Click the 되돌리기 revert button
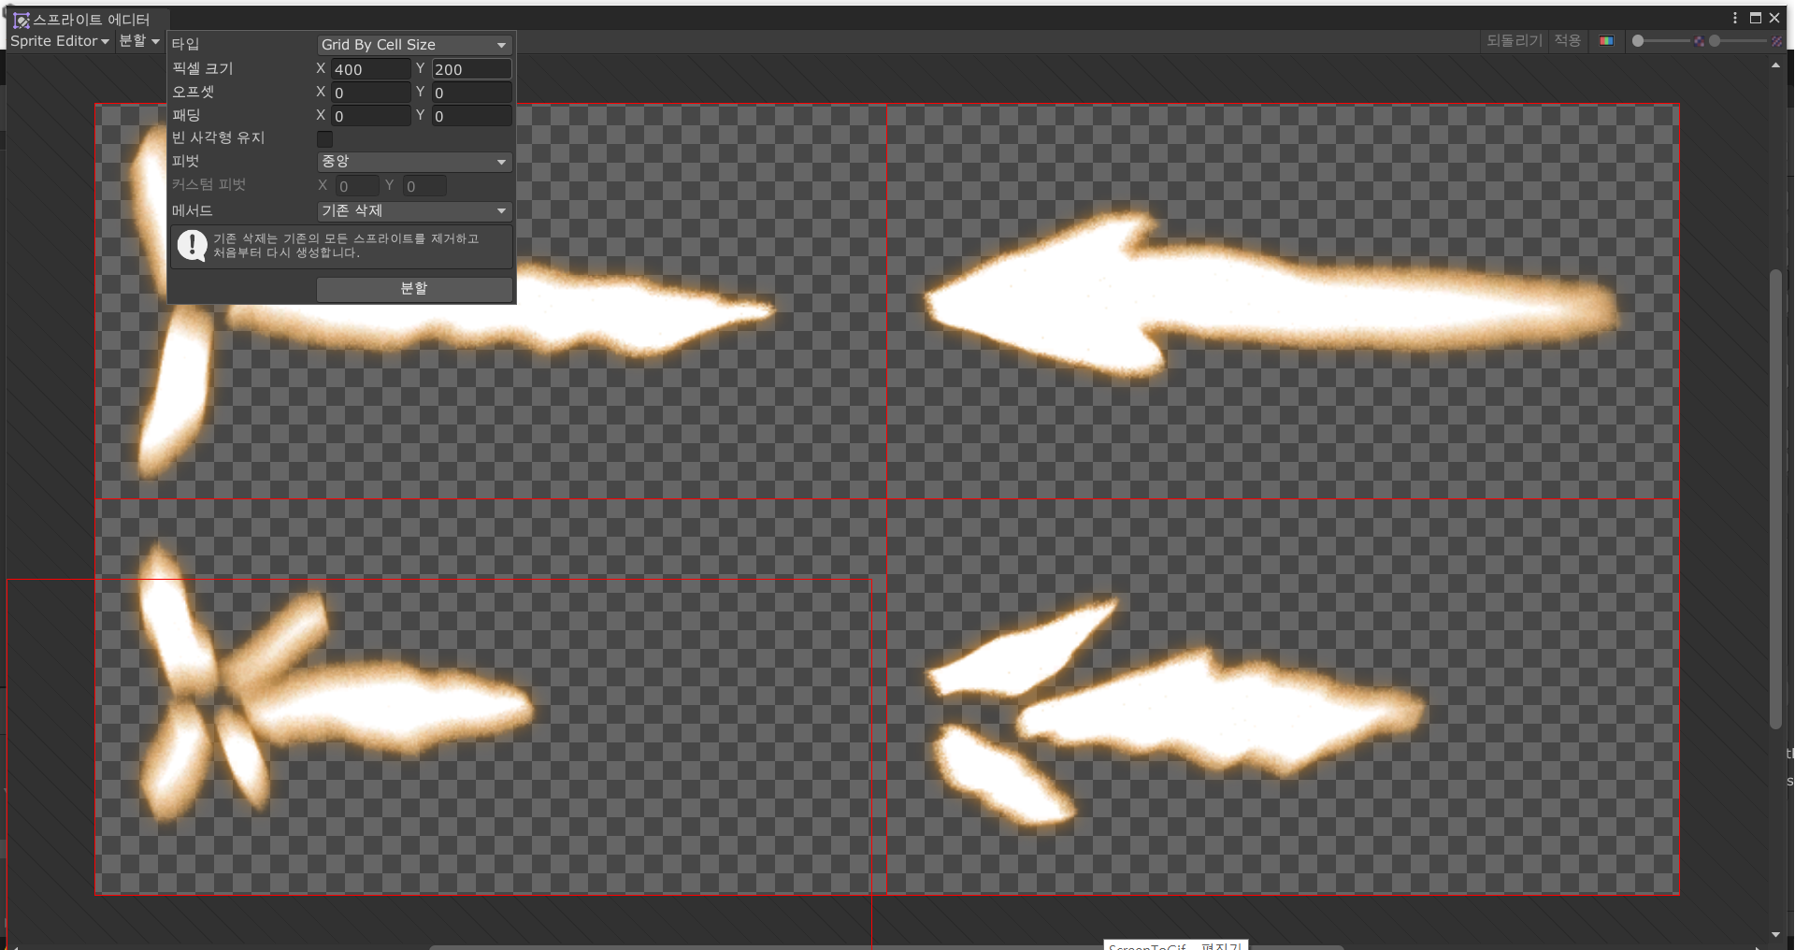This screenshot has width=1795, height=950. tap(1515, 41)
